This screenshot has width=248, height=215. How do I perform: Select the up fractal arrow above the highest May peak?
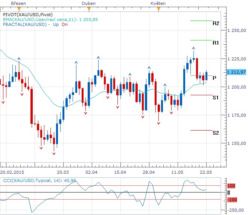click(193, 48)
